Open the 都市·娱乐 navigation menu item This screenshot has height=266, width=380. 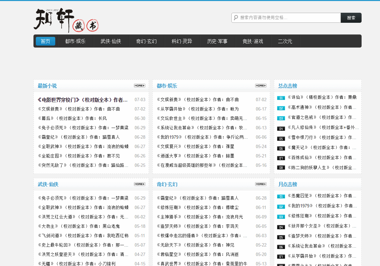[75, 41]
